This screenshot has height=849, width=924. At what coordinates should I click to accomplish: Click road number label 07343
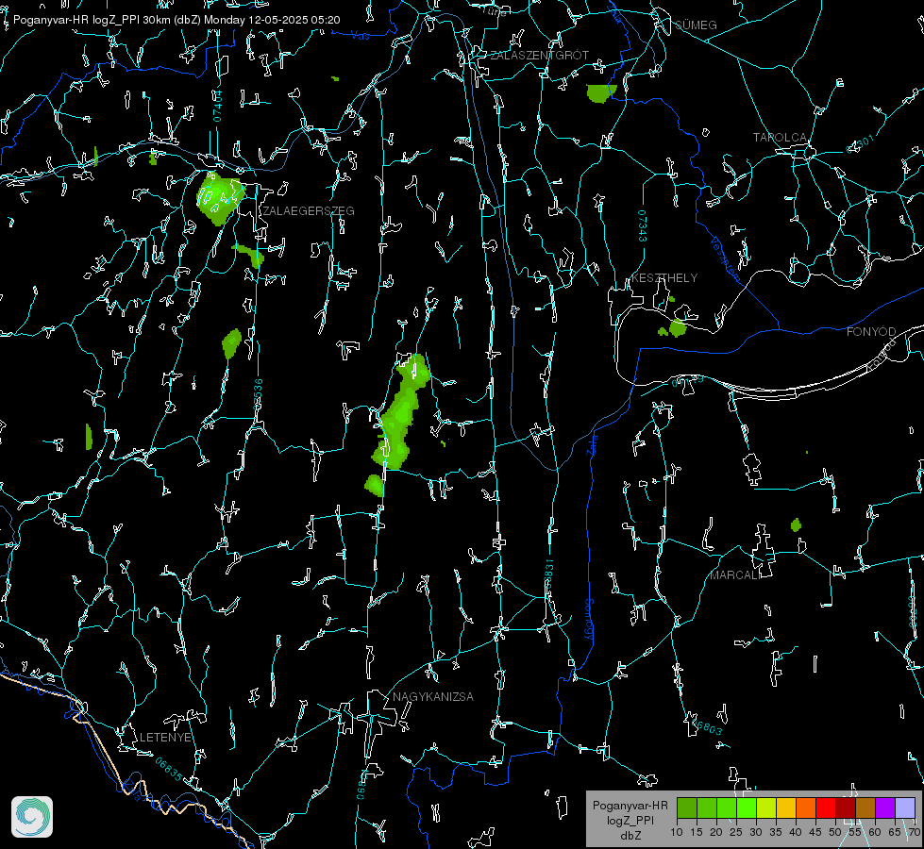[x=643, y=225]
